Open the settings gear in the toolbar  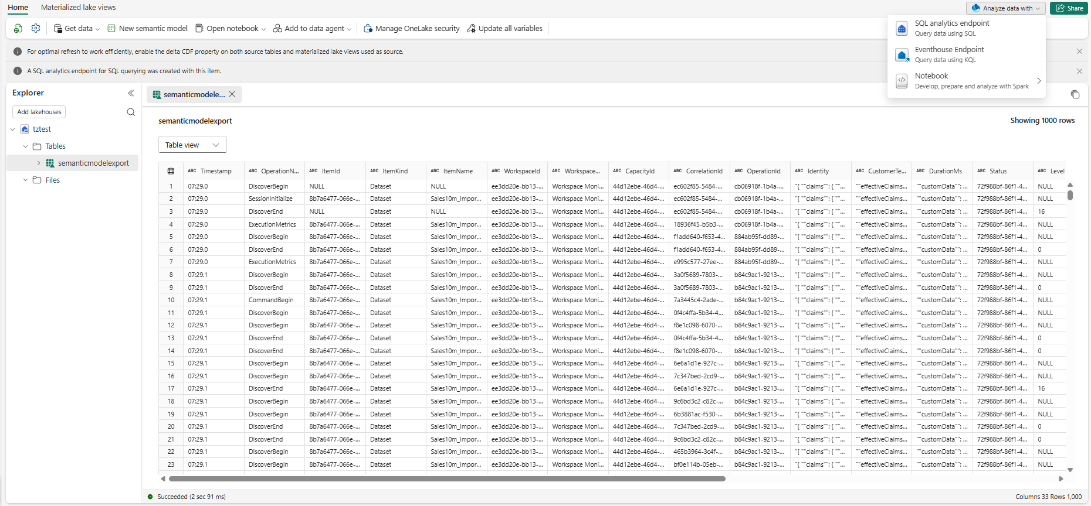[36, 28]
